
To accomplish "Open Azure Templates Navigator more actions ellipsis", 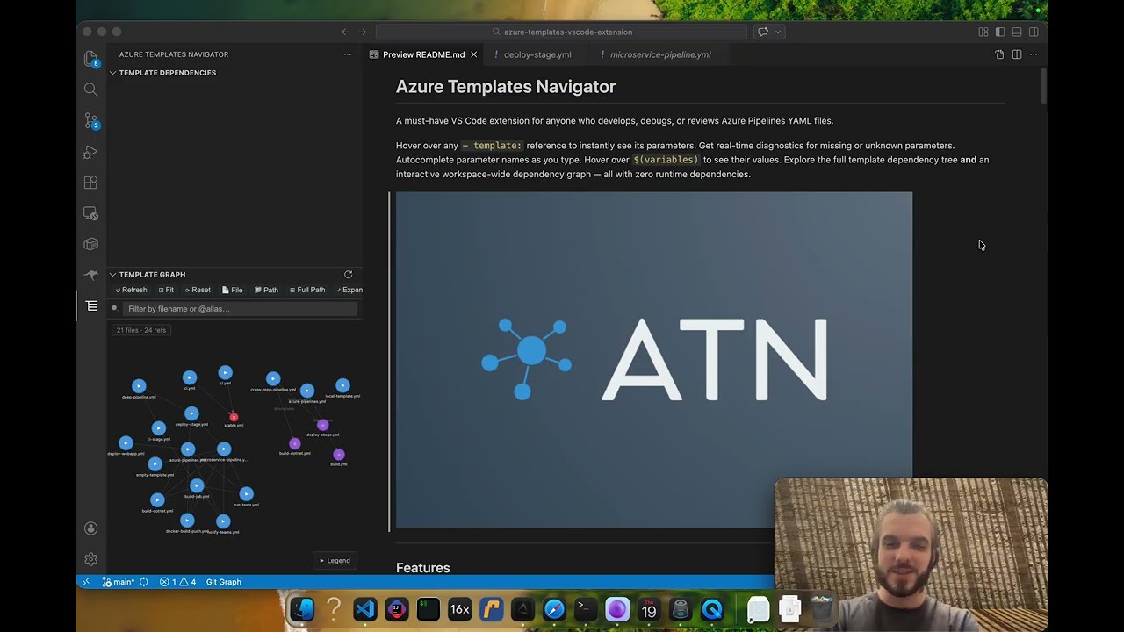I will [348, 54].
